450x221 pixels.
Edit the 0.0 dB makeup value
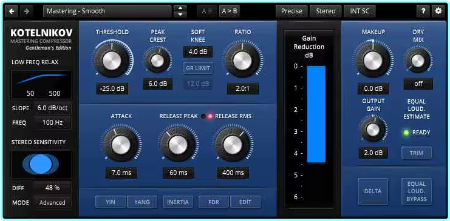pyautogui.click(x=373, y=89)
